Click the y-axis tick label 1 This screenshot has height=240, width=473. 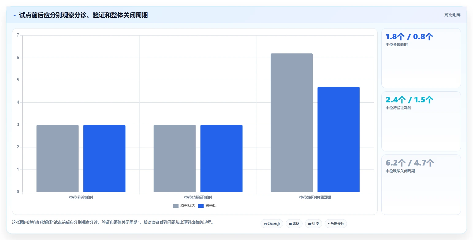point(18,170)
